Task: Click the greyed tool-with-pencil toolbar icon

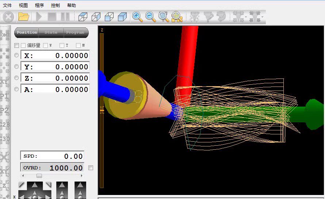Action: point(208,16)
